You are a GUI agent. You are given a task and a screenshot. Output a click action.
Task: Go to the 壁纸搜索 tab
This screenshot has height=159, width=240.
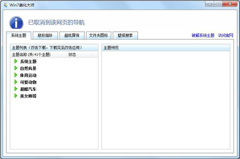(125, 35)
